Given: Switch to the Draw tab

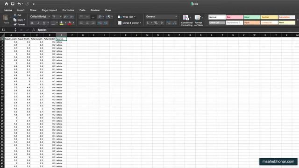Looking at the screenshot, I should (33, 10).
